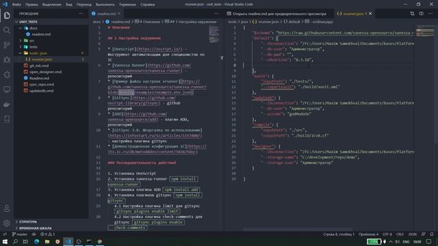Show hidden system tray icons
The image size is (438, 246).
(391, 241)
